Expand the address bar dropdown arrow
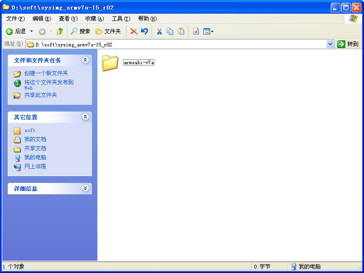 tap(330, 44)
